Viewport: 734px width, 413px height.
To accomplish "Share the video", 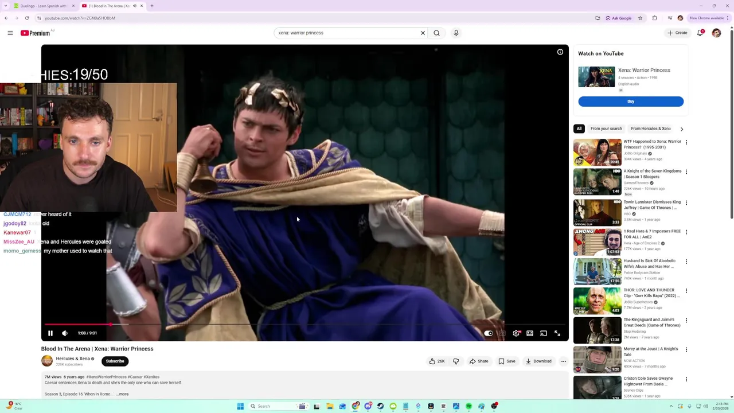I will [x=479, y=361].
